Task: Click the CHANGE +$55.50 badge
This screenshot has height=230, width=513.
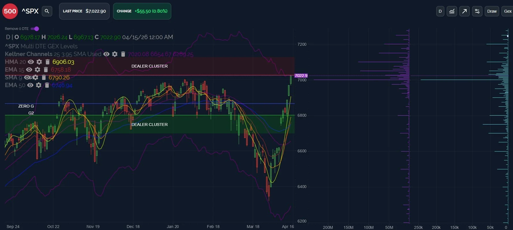Action: coord(142,11)
